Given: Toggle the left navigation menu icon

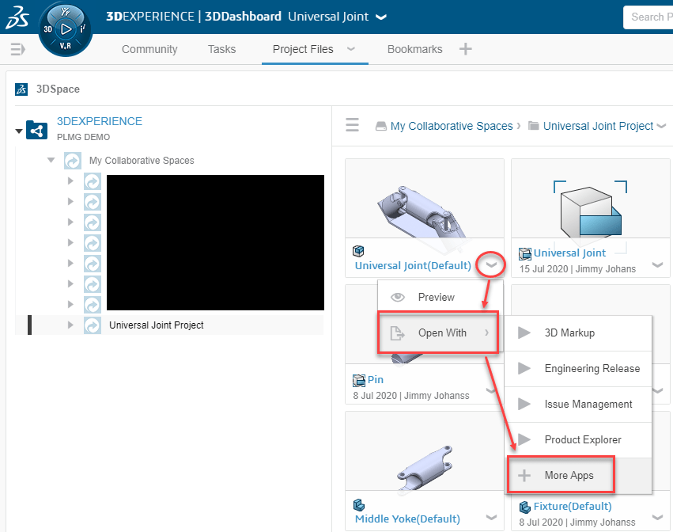Looking at the screenshot, I should [x=17, y=49].
